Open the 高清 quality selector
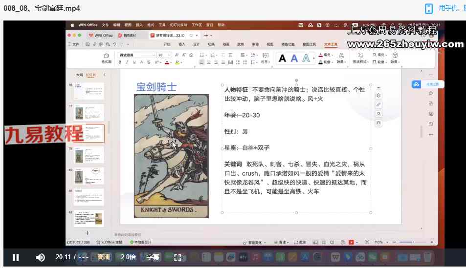The height and width of the screenshot is (268, 466). pos(104,257)
